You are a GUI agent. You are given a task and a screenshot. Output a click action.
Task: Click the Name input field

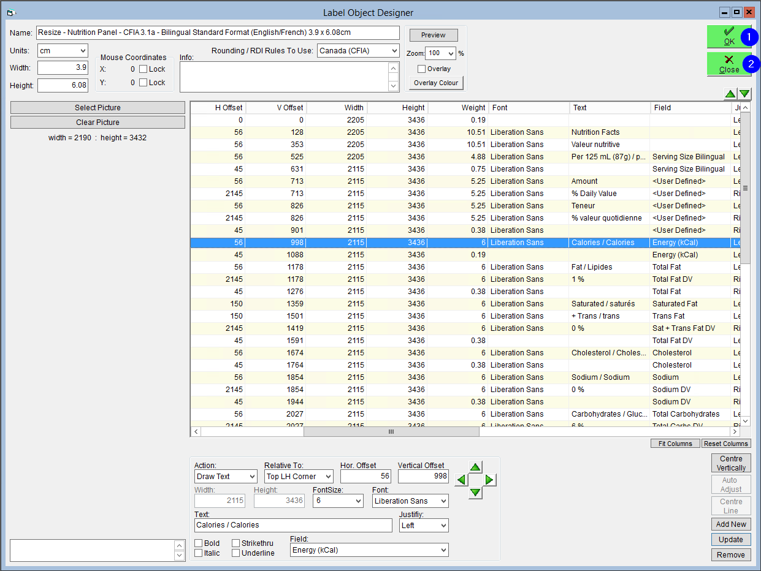click(218, 32)
